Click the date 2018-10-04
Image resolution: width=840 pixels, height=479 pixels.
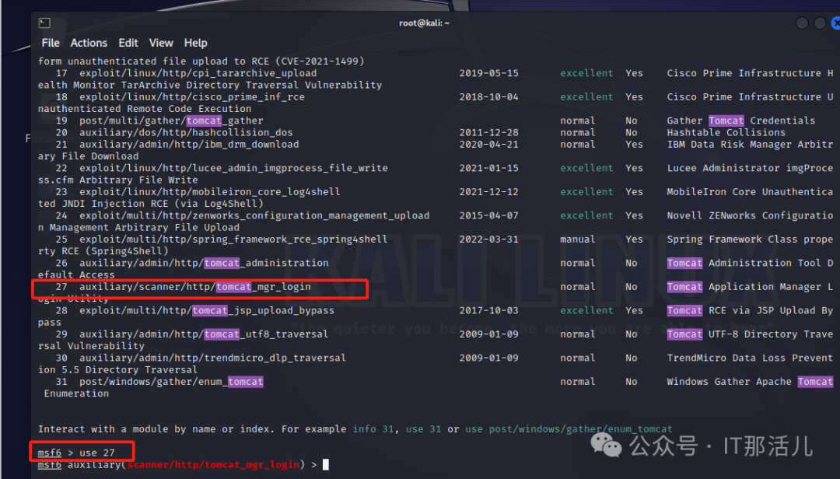(x=488, y=97)
